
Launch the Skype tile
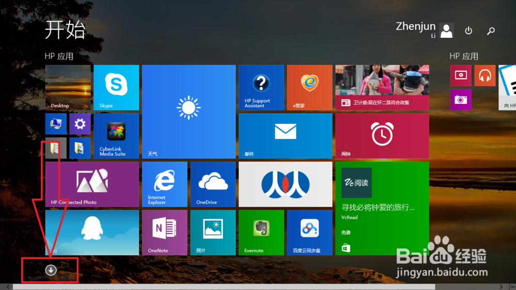[x=116, y=88]
